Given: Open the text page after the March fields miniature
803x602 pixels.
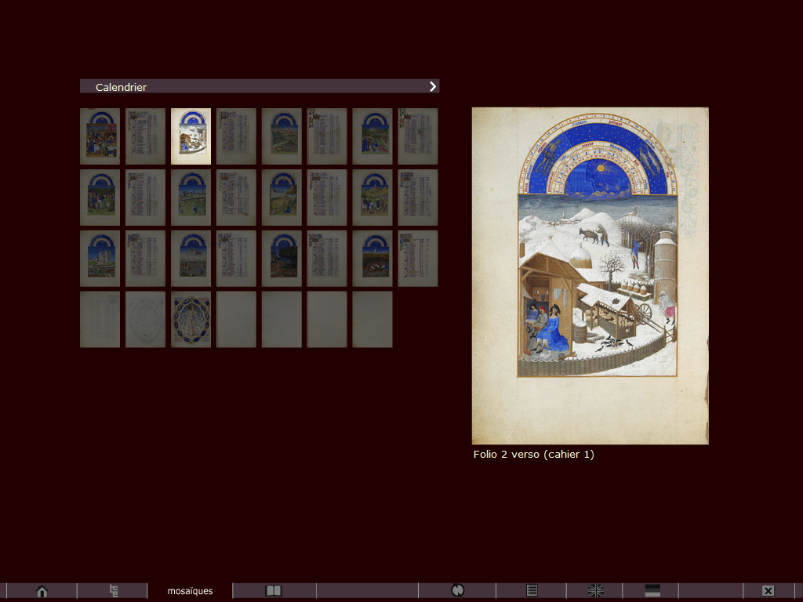Looking at the screenshot, I should (327, 136).
